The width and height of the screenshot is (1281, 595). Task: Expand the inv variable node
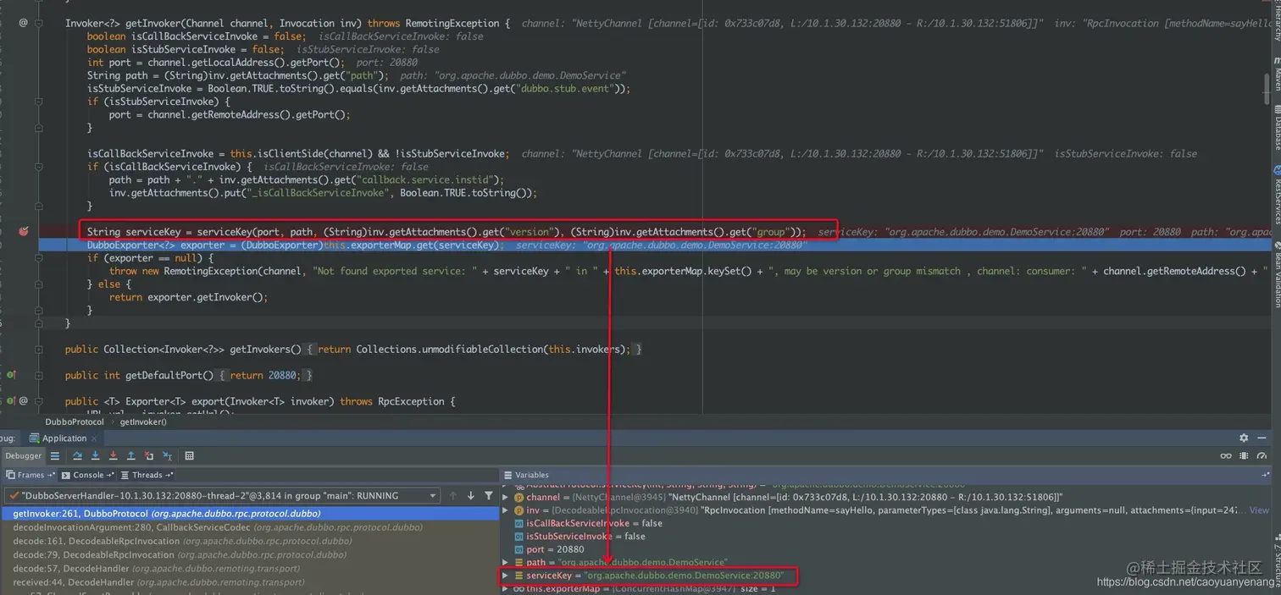(506, 510)
